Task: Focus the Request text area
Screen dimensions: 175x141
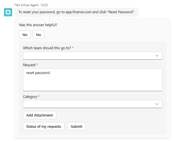Action: [92, 80]
